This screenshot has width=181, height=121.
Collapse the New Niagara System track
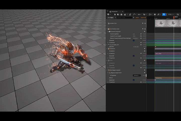click(x=107, y=70)
